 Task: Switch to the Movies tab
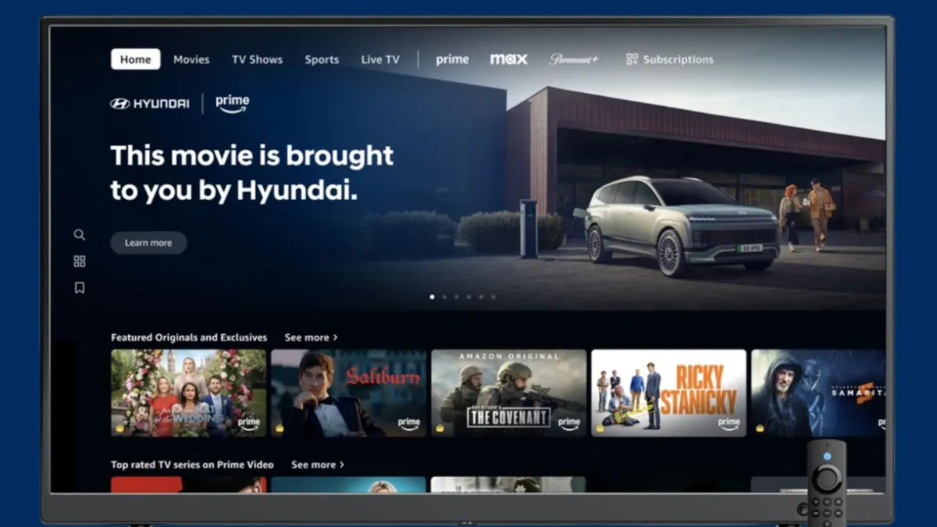tap(191, 59)
